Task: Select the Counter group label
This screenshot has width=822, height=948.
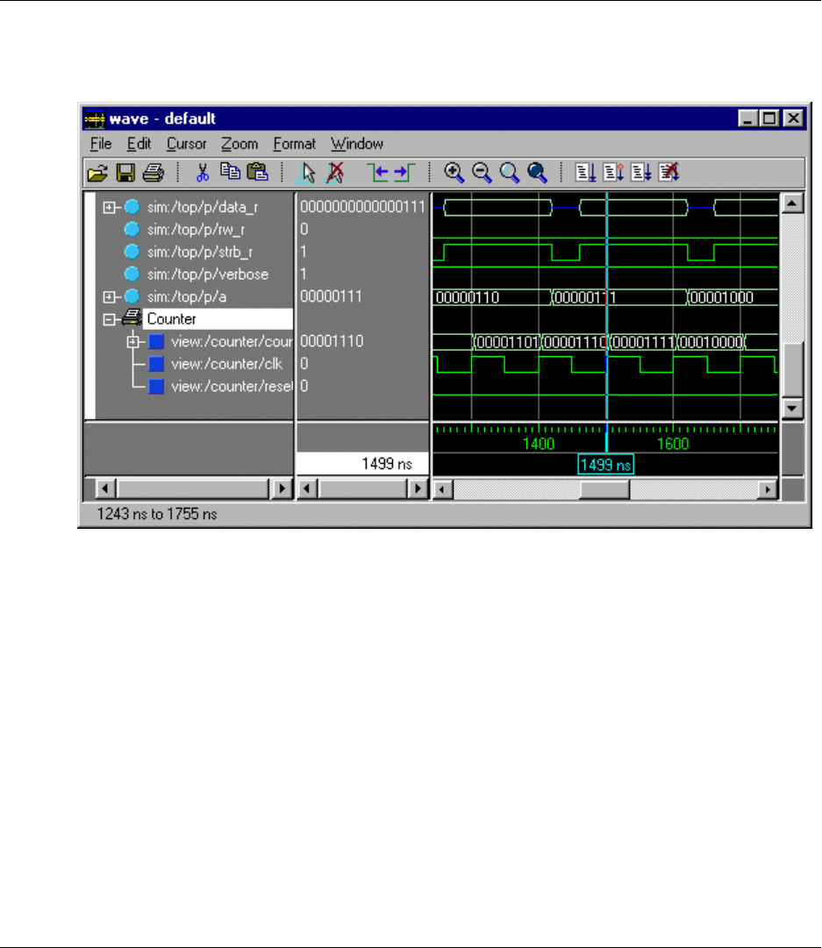Action: point(172,319)
